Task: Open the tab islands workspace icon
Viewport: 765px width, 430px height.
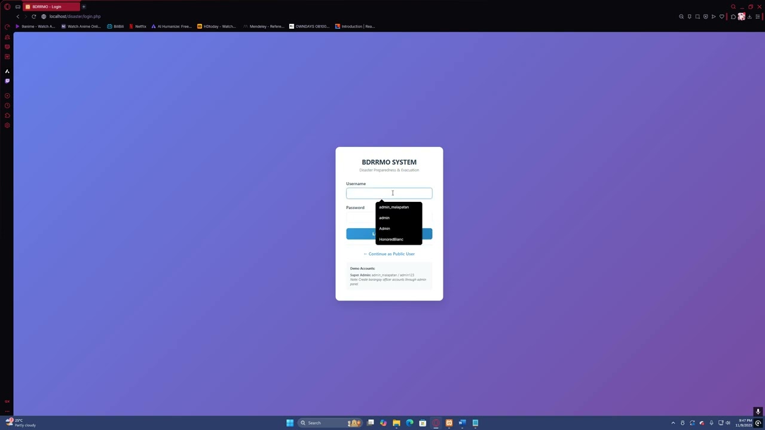Action: click(18, 7)
